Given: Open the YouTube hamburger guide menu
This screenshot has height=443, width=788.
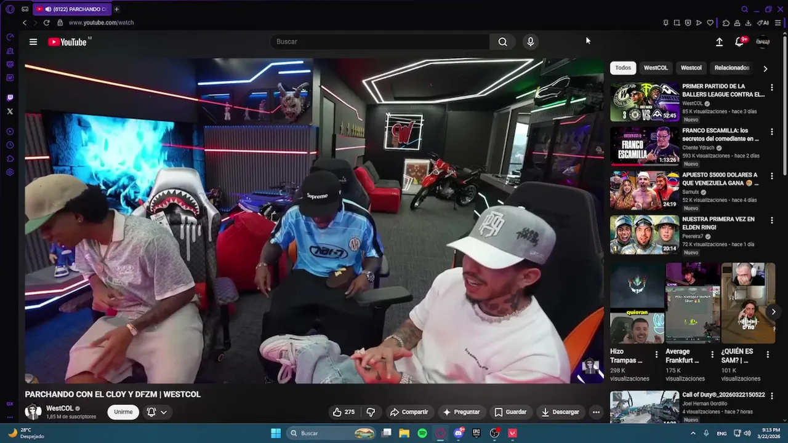Looking at the screenshot, I should [33, 42].
